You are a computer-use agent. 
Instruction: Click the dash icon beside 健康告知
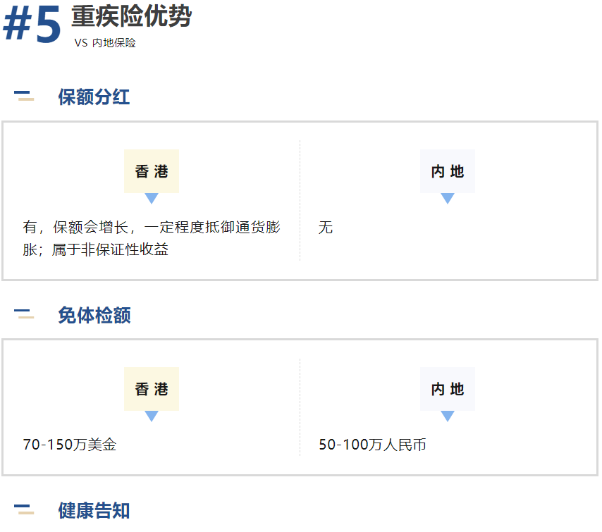(x=24, y=509)
